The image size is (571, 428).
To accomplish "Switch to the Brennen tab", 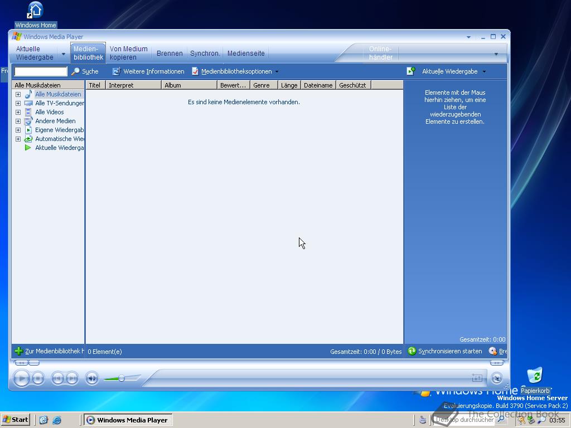I will 170,53.
